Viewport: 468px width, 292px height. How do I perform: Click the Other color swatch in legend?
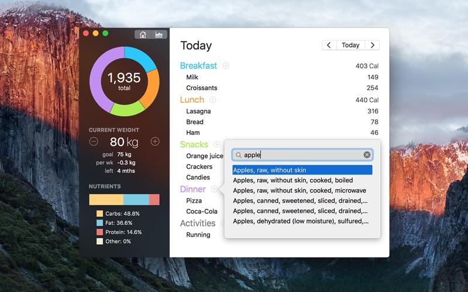click(99, 241)
